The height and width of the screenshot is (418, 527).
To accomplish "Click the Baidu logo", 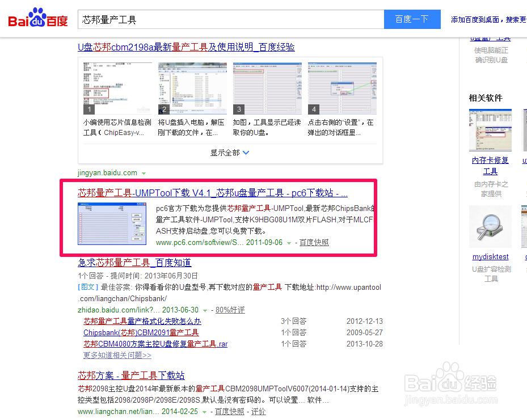I will click(x=38, y=18).
